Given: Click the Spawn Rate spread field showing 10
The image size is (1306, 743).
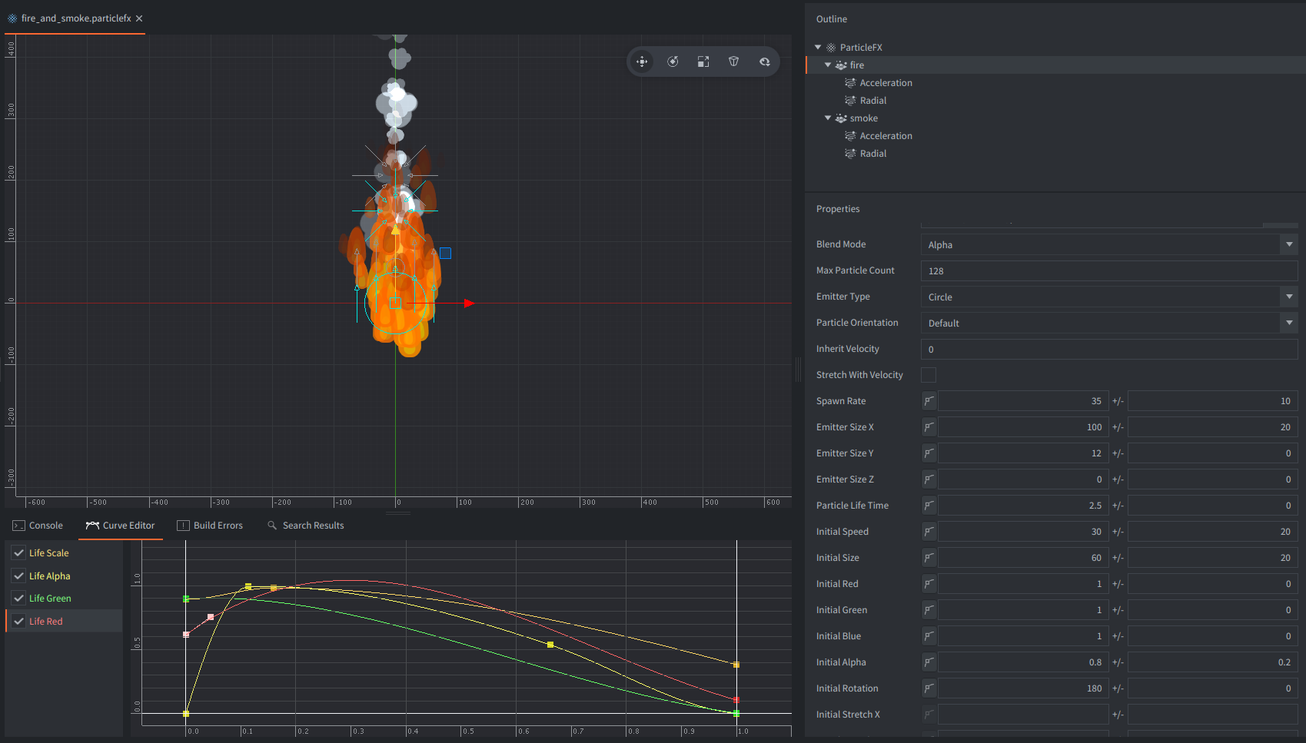Looking at the screenshot, I should [x=1213, y=401].
